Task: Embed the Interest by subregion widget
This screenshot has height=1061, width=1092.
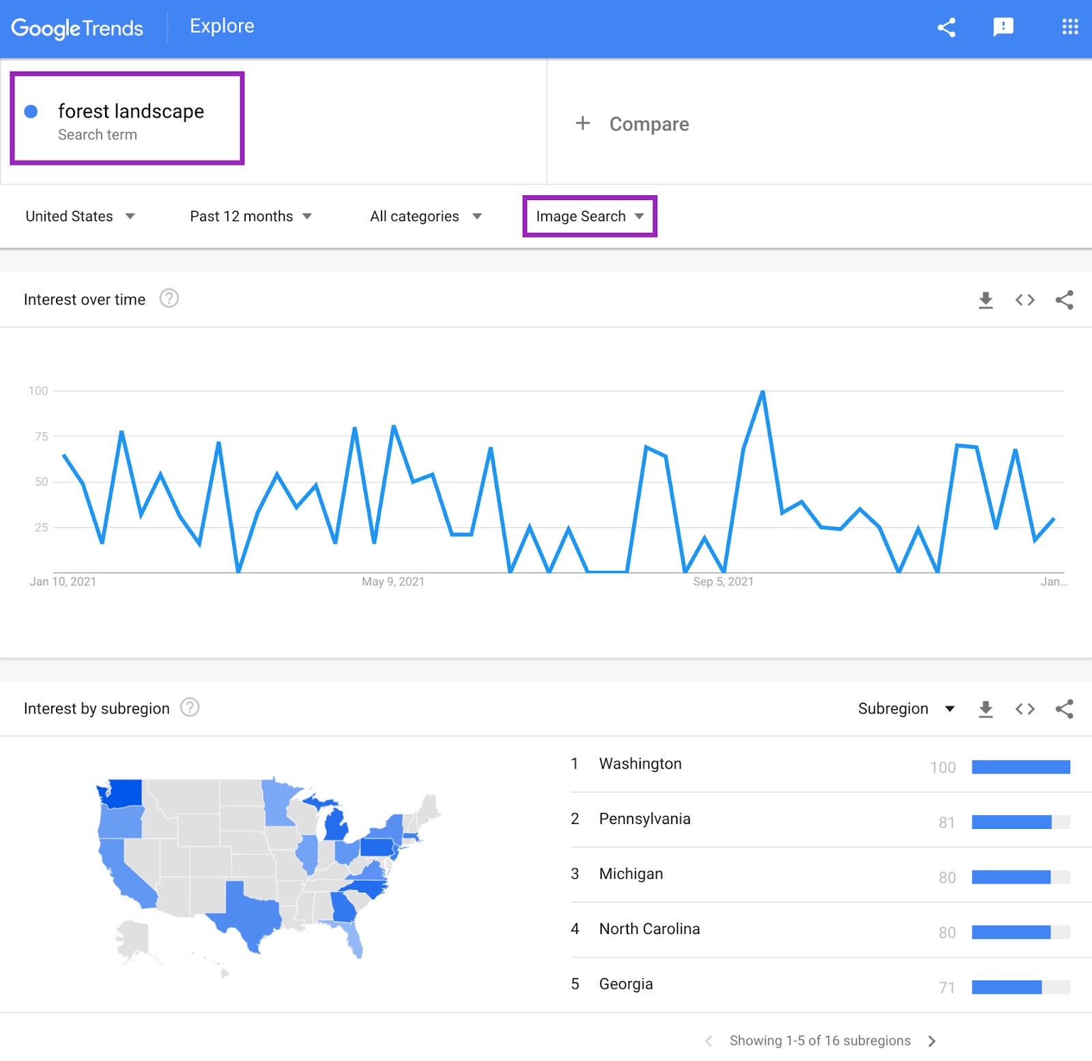Action: pos(1024,709)
